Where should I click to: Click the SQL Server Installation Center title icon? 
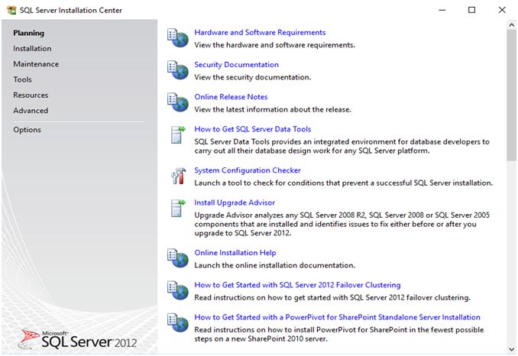pyautogui.click(x=11, y=10)
